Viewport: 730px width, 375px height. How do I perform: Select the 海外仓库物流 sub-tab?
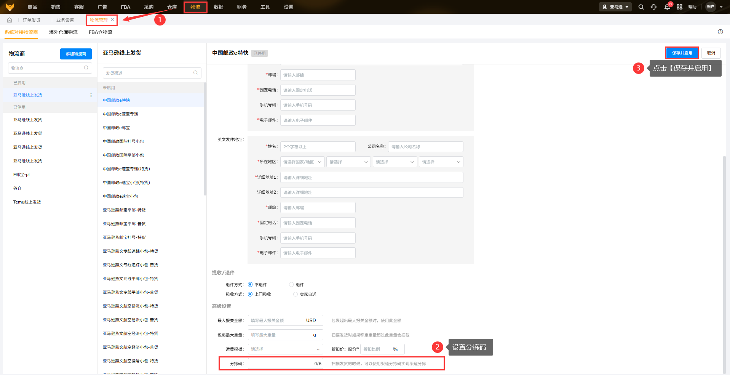pyautogui.click(x=63, y=32)
